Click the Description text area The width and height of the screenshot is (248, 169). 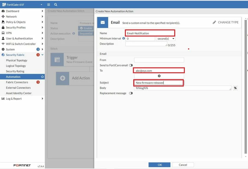point(146,44)
